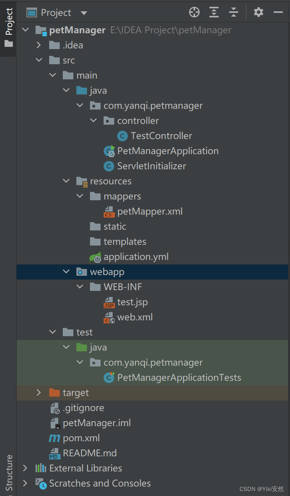Click the Collapse All toolbar icon
Screen dimensions: 290x496
(234, 12)
